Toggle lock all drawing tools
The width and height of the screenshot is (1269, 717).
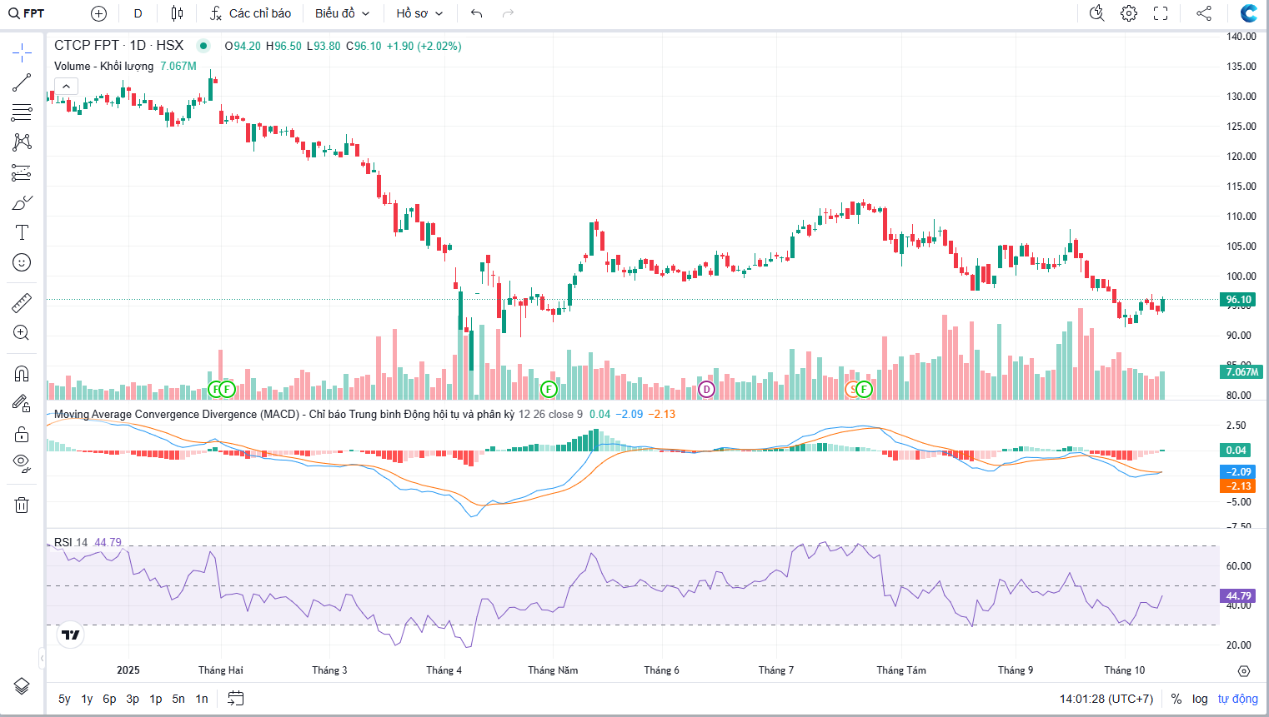coord(22,434)
